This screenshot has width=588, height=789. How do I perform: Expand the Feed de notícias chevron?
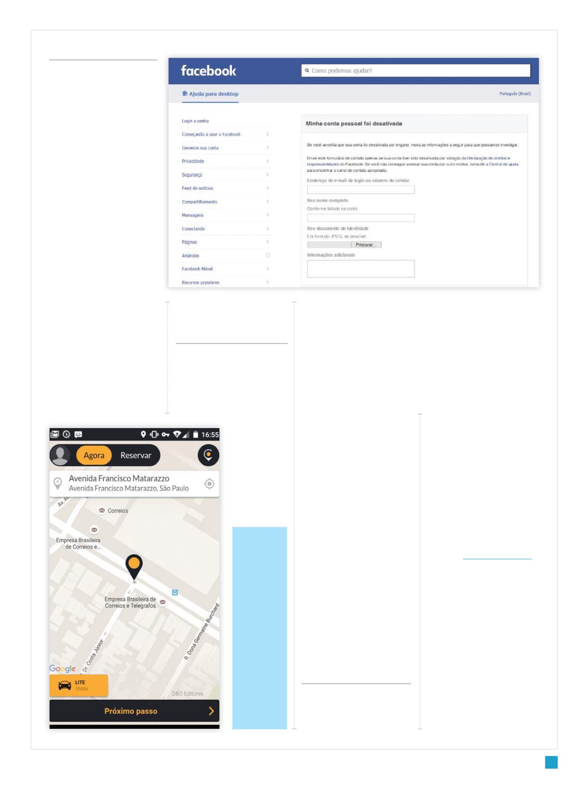268,188
